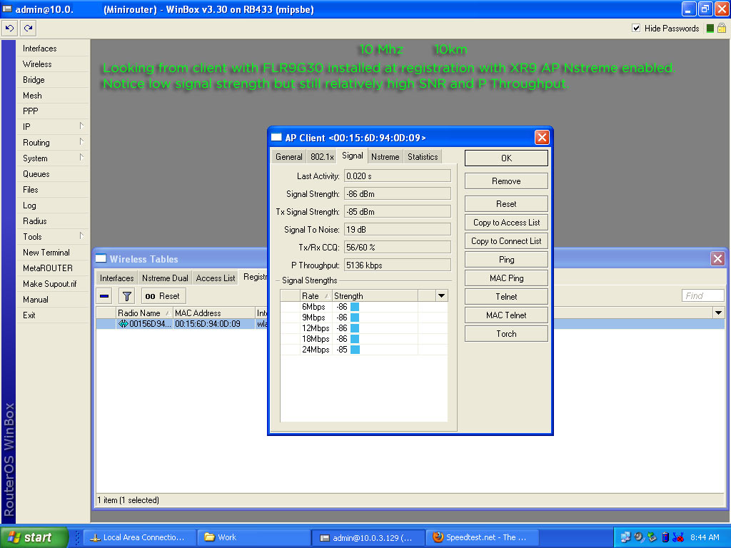Select the 18Mbps rate row
The width and height of the screenshot is (731, 548).
pos(363,339)
